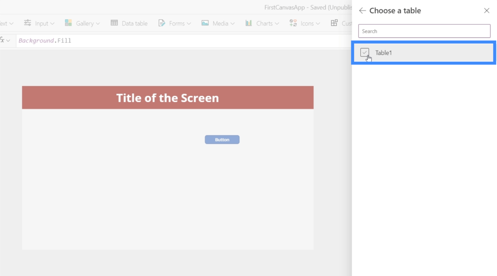This screenshot has height=276, width=497.
Task: Expand the Forms dropdown chevron
Action: point(189,24)
